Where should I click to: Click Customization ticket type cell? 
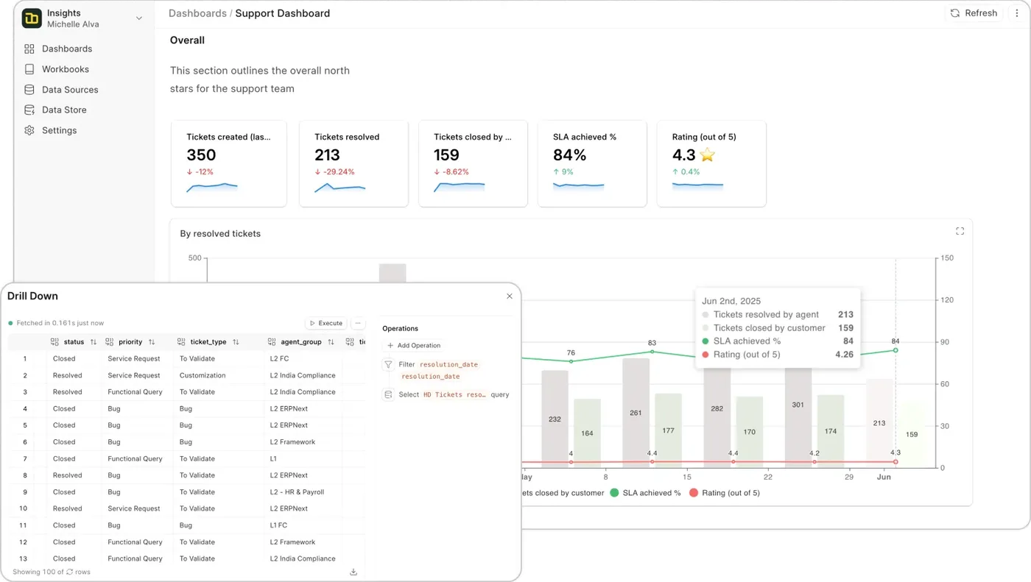click(203, 375)
